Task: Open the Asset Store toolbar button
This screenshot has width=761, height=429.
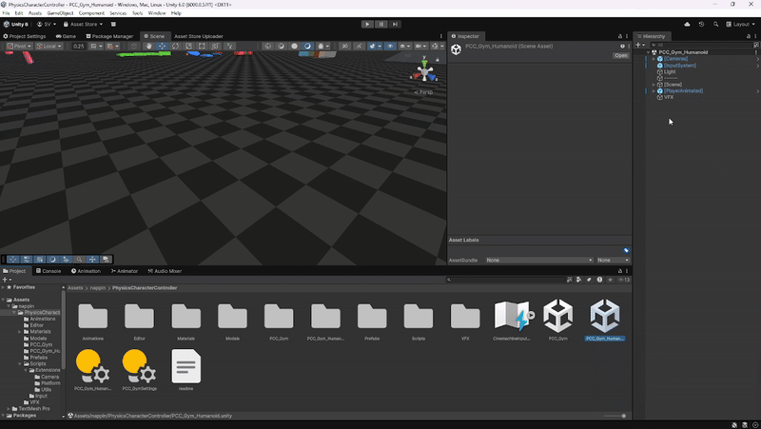Action: [x=87, y=24]
